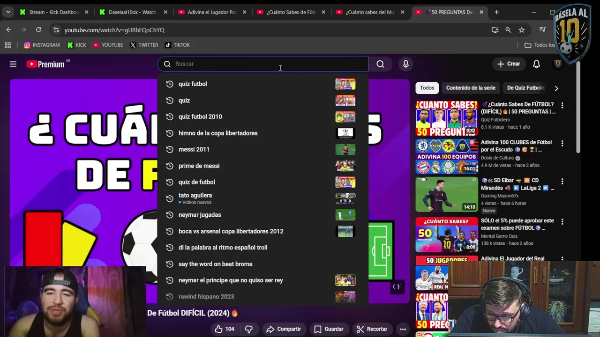Show more filter chips with right arrow
This screenshot has width=600, height=337.
click(x=556, y=88)
